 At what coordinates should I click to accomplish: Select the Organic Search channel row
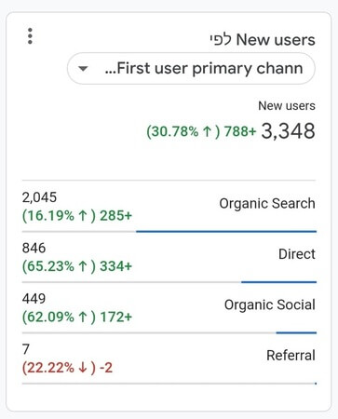pos(169,206)
